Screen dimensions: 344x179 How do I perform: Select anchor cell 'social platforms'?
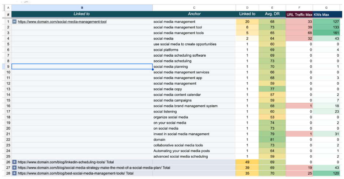coord(194,50)
